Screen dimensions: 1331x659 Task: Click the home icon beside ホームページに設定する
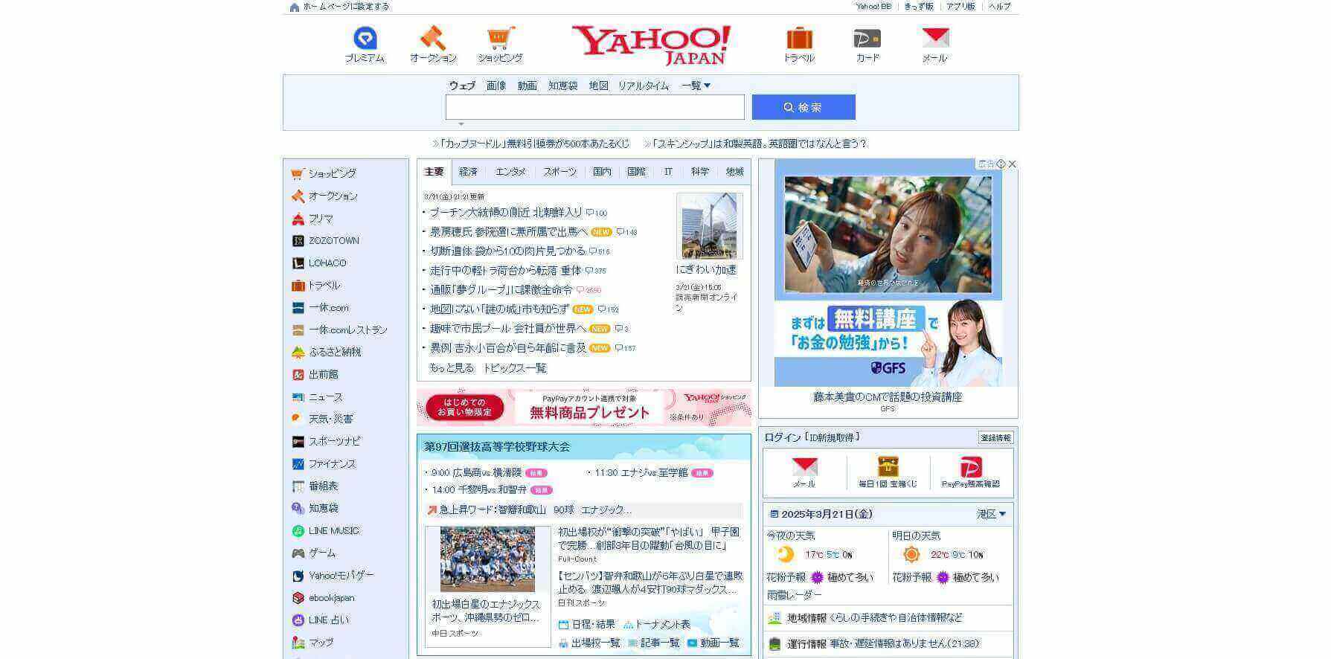[295, 7]
